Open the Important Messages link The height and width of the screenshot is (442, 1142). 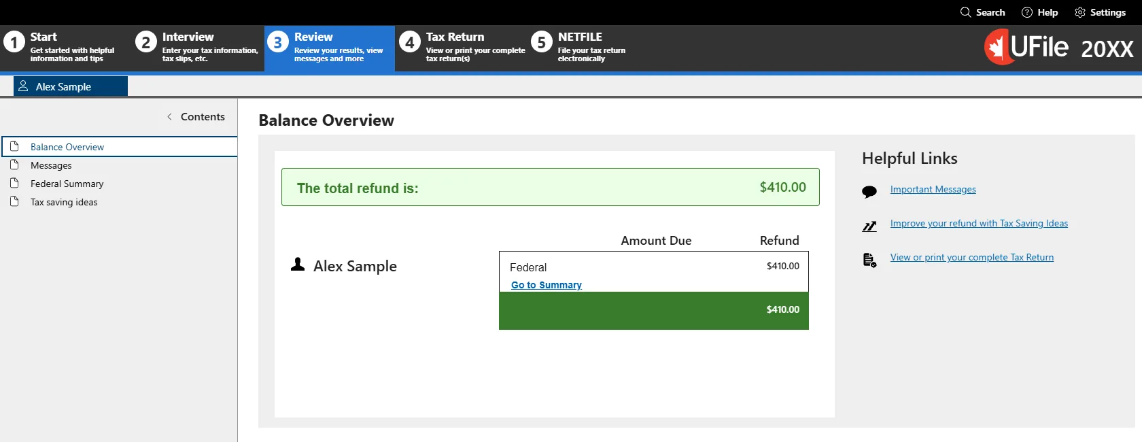pos(933,189)
